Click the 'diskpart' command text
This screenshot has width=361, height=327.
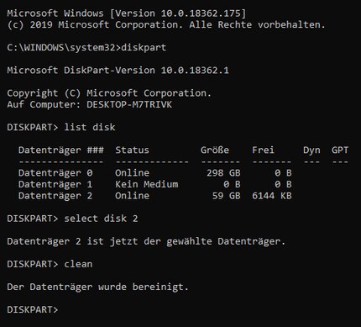[x=144, y=47]
